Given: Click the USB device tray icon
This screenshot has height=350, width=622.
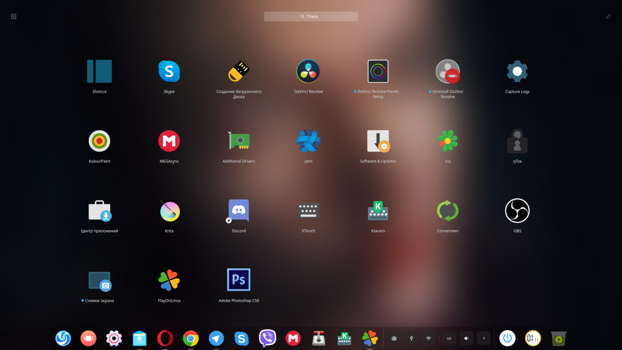Looking at the screenshot, I should coord(411,338).
